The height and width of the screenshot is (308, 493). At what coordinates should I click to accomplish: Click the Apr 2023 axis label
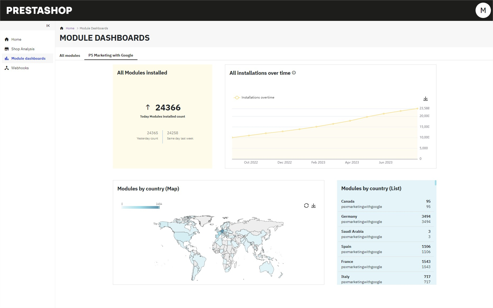[352, 162]
